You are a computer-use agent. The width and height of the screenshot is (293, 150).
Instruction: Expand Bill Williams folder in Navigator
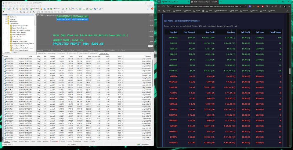6,21
